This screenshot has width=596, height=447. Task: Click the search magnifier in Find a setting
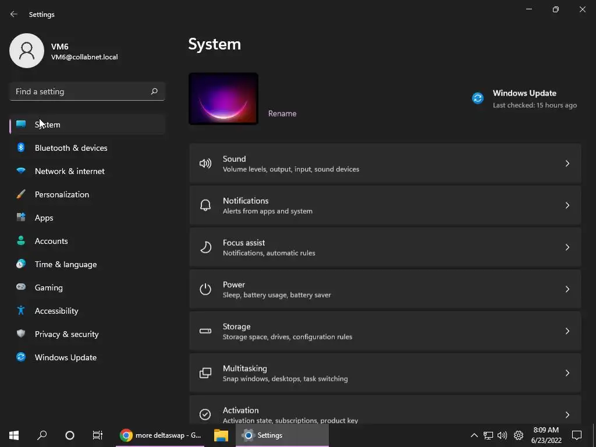(154, 91)
